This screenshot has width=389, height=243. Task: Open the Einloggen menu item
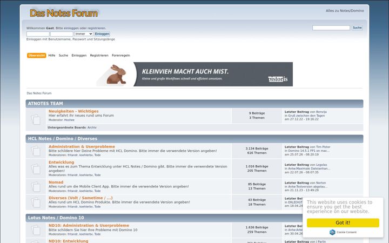tap(79, 55)
